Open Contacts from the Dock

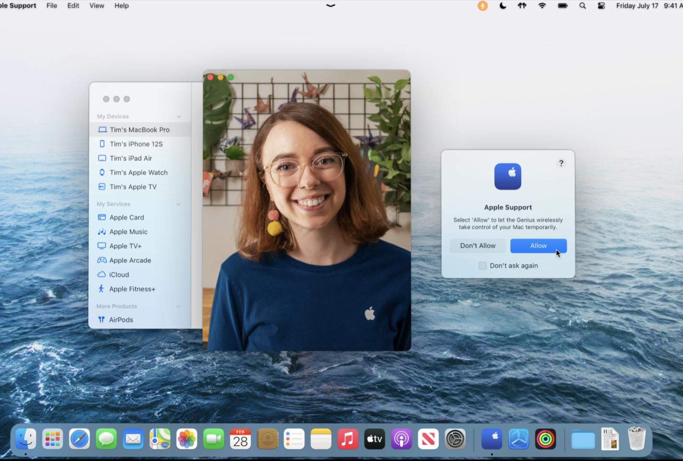click(267, 439)
